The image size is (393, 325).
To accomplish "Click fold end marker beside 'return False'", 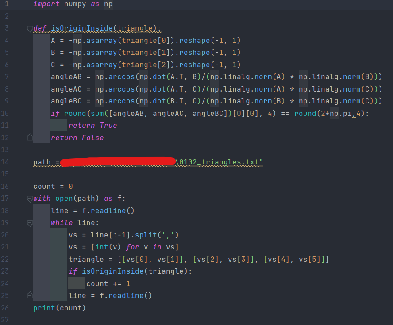I will pyautogui.click(x=30, y=138).
